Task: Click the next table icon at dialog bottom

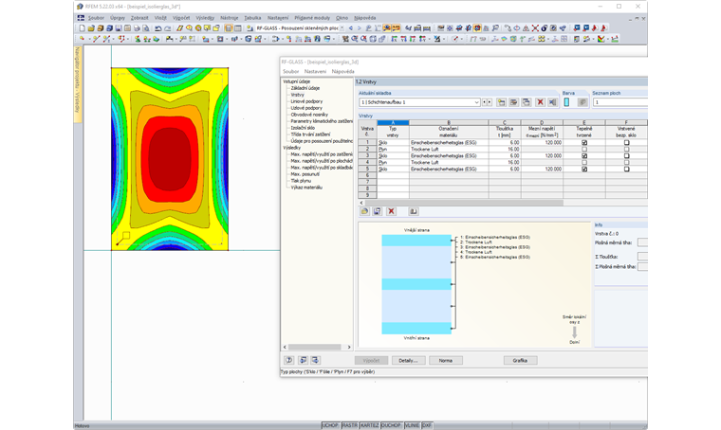Action: [315, 360]
